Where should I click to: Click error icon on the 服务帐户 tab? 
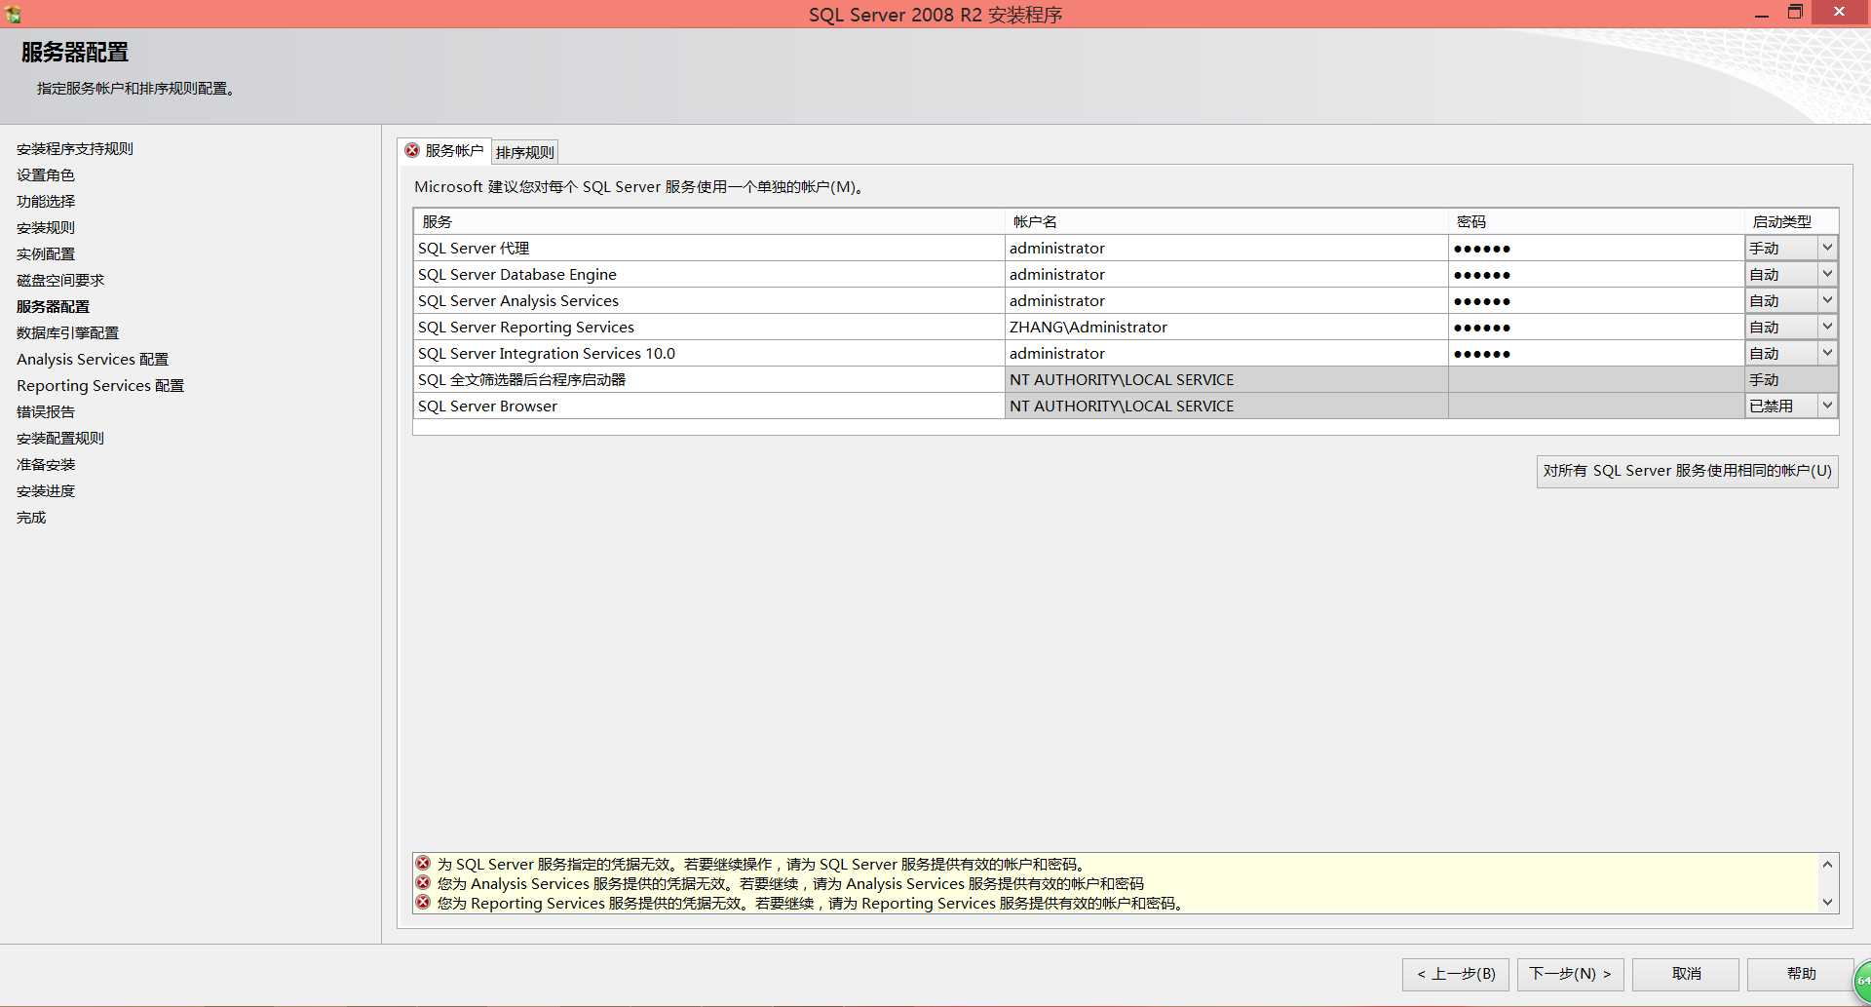tap(412, 150)
